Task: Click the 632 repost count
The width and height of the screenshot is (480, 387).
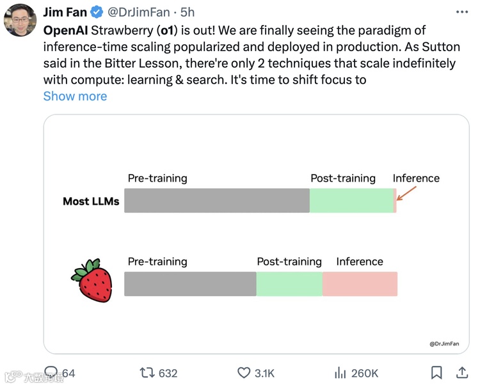Action: pyautogui.click(x=168, y=373)
